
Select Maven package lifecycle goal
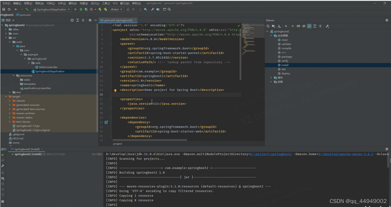[287, 57]
